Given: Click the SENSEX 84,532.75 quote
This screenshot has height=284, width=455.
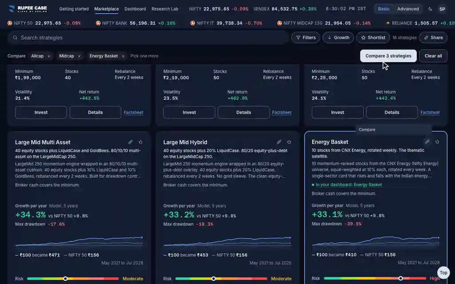Looking at the screenshot, I should point(285,9).
